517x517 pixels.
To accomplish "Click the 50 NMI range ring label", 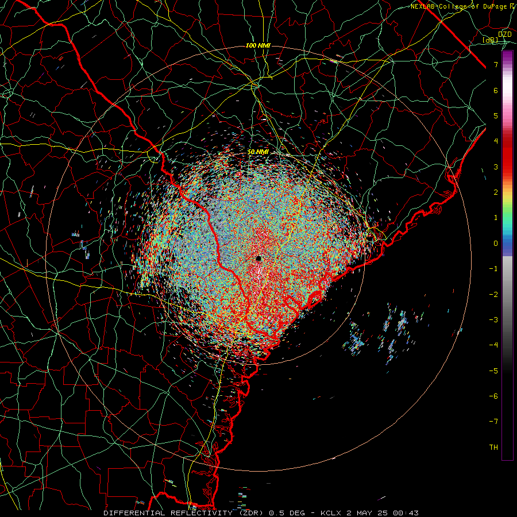I will pos(258,152).
